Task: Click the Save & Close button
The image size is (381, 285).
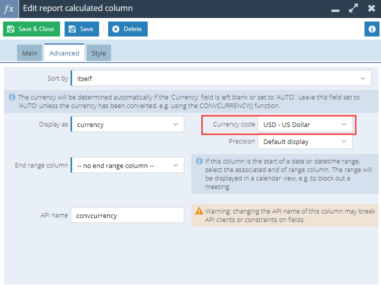Action: coord(32,29)
